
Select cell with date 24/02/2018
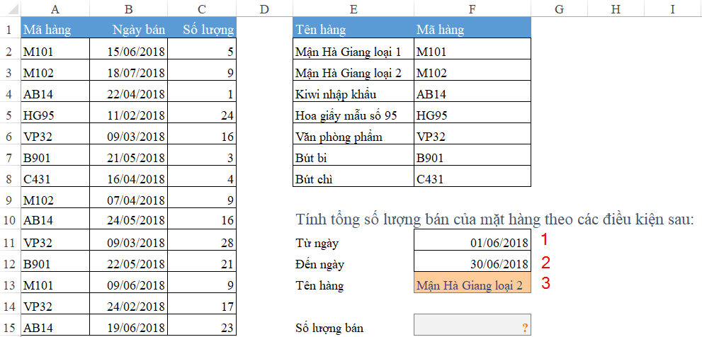pos(128,304)
